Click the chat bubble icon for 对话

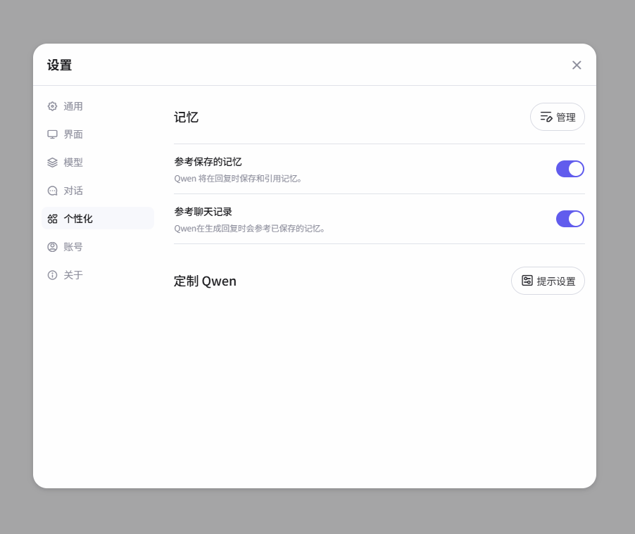tap(52, 191)
